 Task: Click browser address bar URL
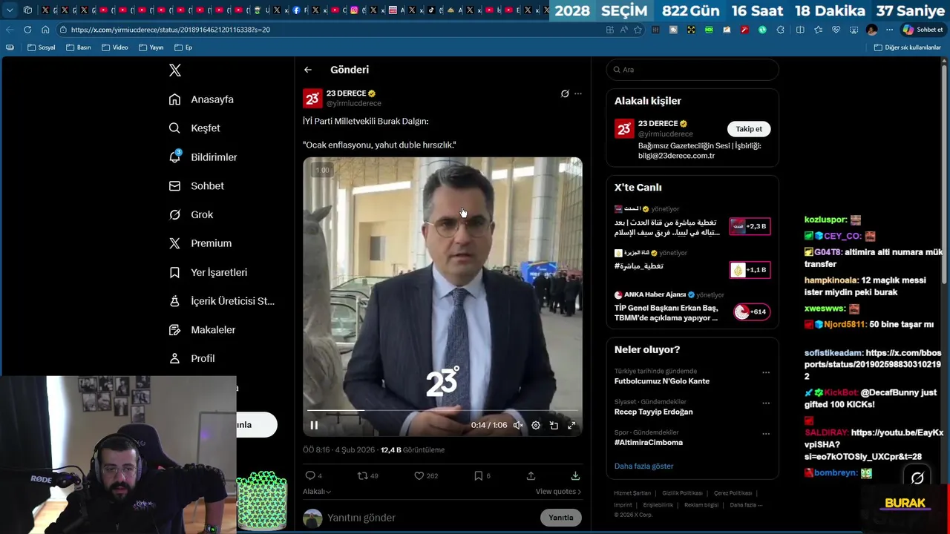[x=171, y=30]
